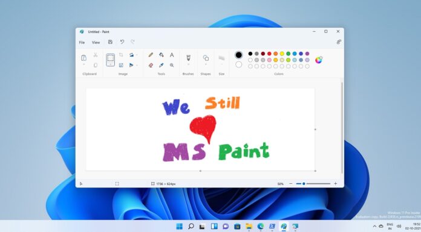The width and height of the screenshot is (421, 232).
Task: Click the Copy icon in Clipboard group
Action: [x=96, y=65]
